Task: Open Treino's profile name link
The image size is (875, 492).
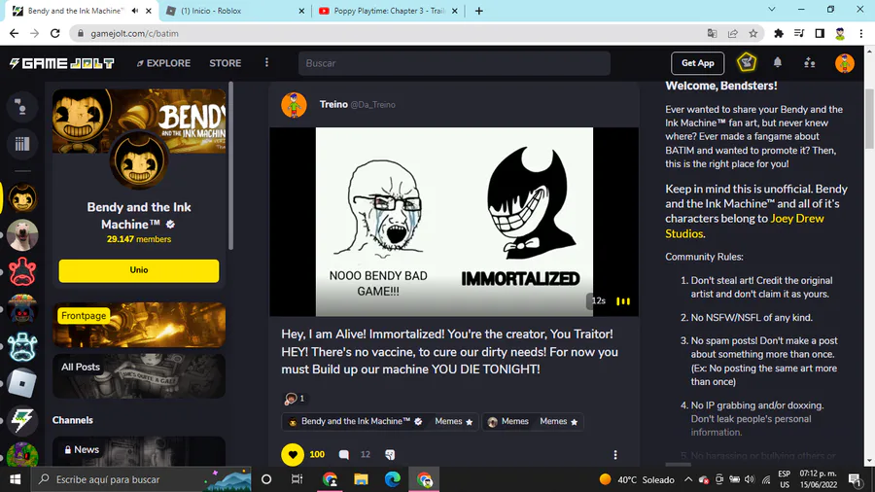Action: [x=333, y=104]
